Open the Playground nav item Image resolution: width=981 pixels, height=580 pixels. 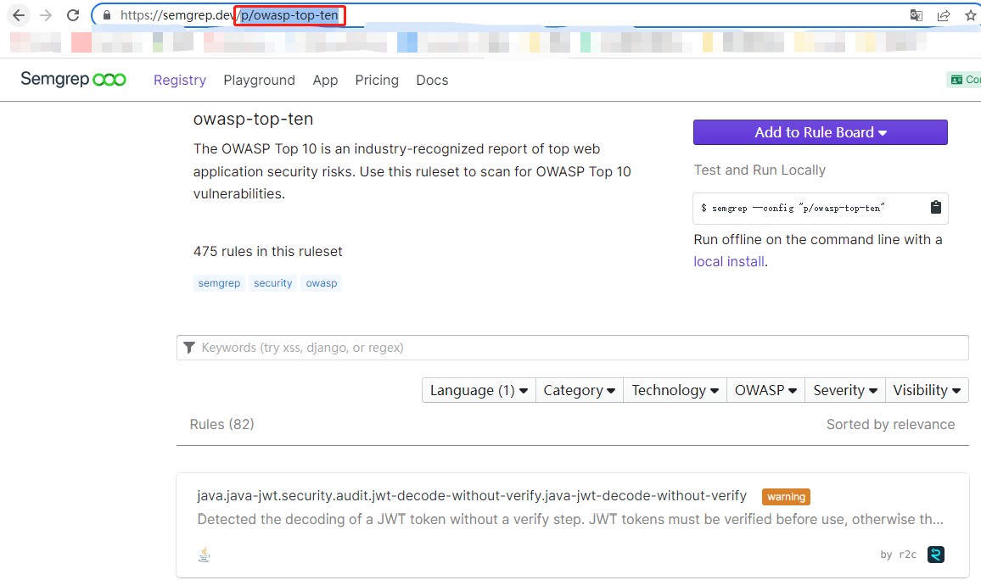[259, 80]
